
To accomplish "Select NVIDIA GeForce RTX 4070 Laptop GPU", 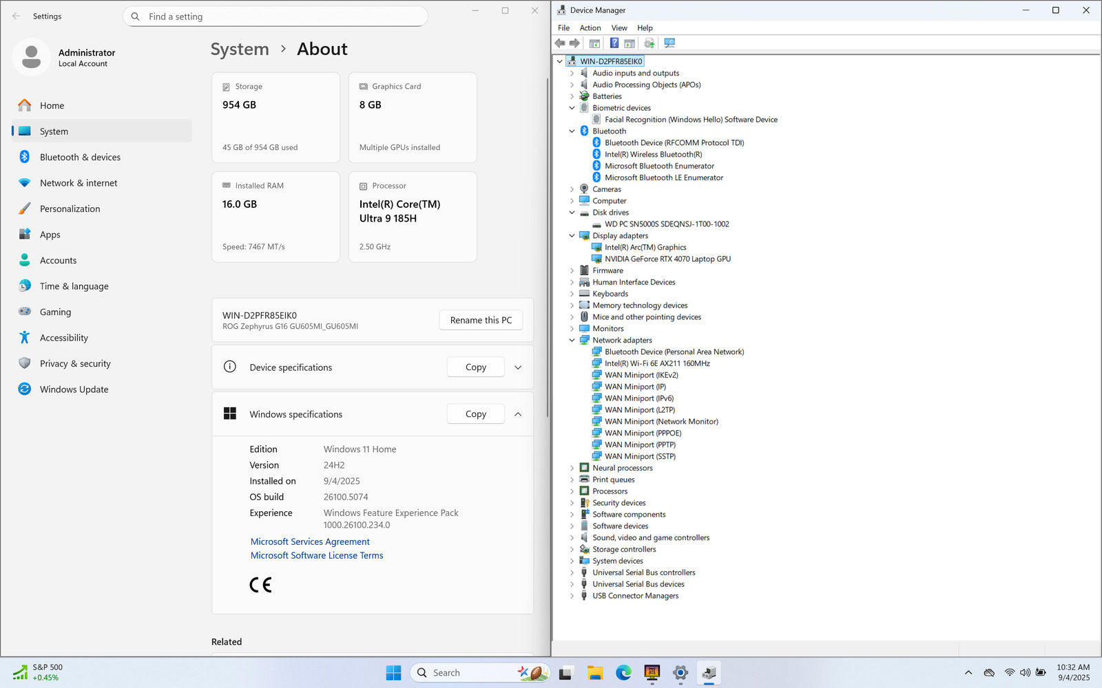I will pos(667,259).
